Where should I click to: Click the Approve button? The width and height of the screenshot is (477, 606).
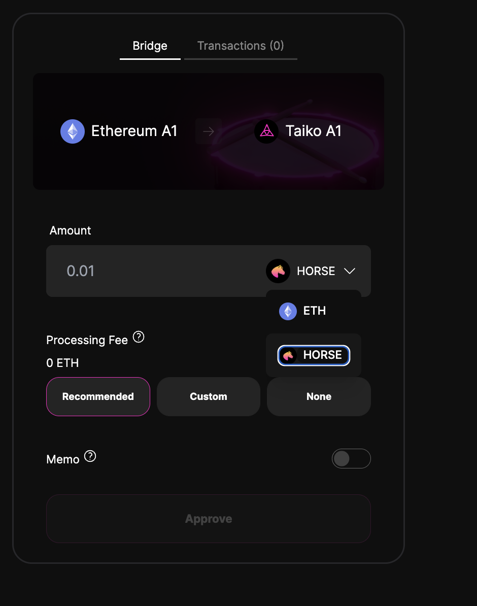tap(208, 518)
